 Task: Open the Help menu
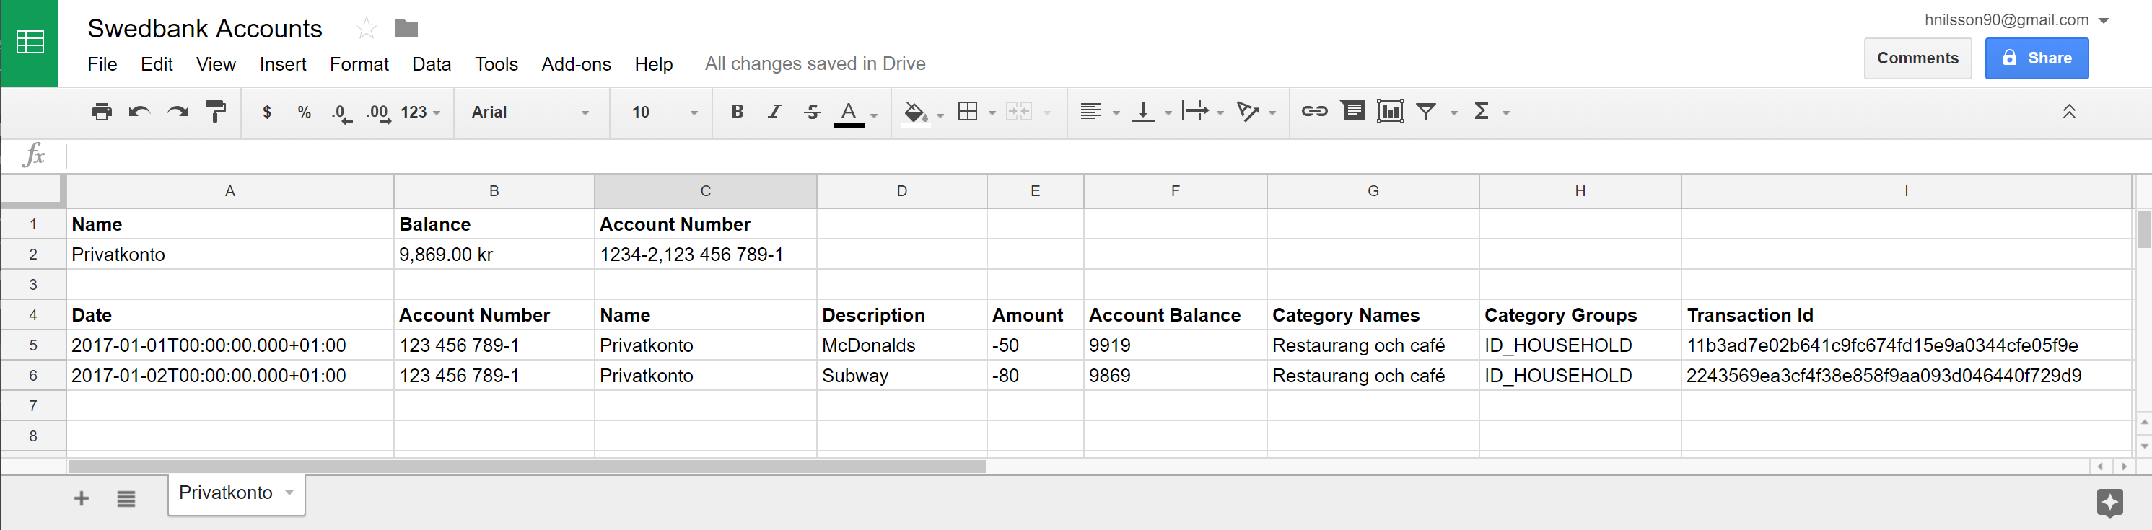(653, 64)
